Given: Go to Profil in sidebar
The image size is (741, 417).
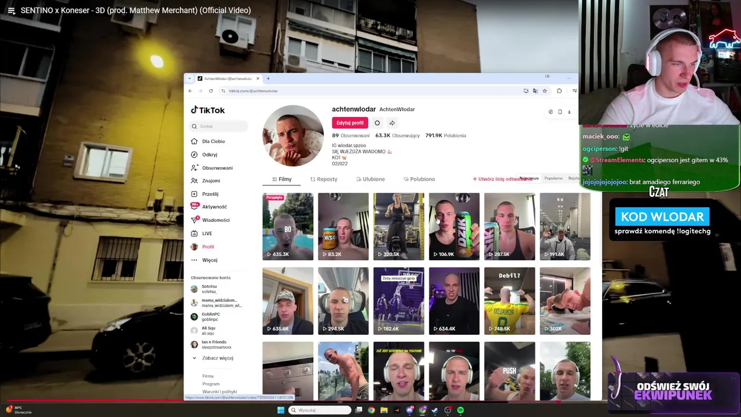Looking at the screenshot, I should (x=203, y=247).
